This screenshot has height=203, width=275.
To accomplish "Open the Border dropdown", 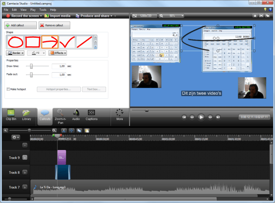I will [15, 53].
